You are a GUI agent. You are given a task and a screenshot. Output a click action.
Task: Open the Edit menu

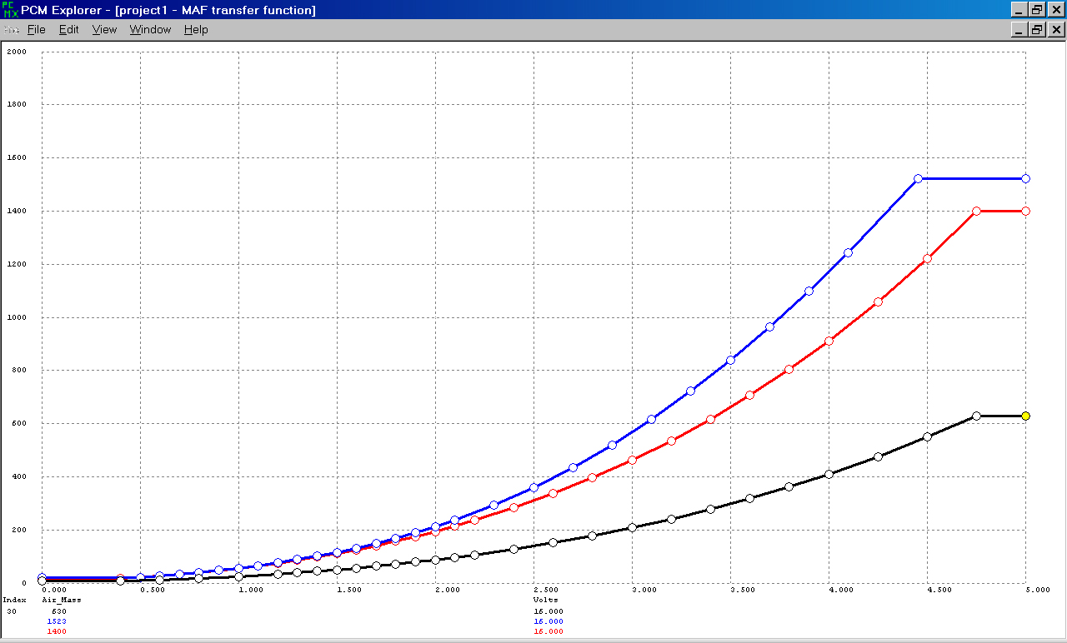[x=68, y=30]
